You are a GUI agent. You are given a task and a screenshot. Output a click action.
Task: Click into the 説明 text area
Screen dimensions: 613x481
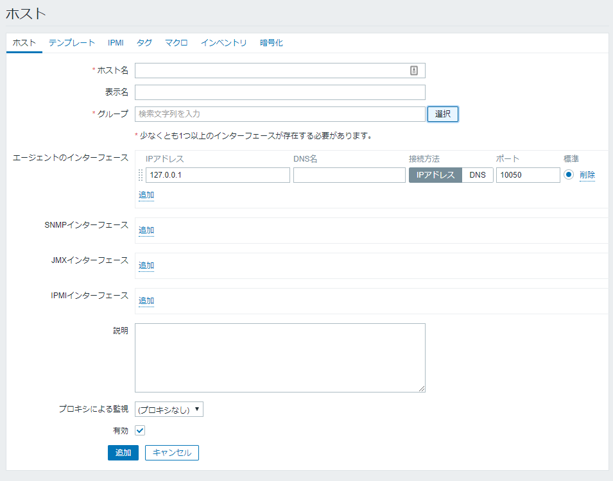[x=280, y=357]
